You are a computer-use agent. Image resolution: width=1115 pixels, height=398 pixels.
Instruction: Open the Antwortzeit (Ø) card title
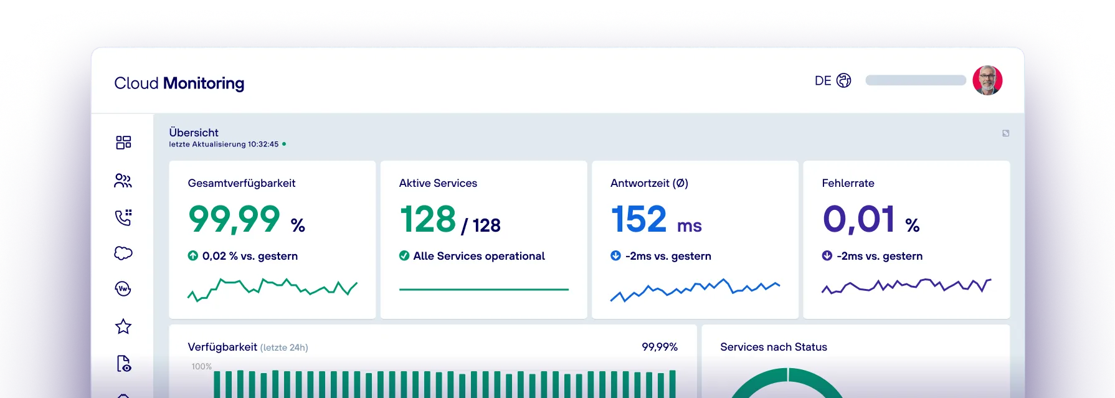pos(649,183)
